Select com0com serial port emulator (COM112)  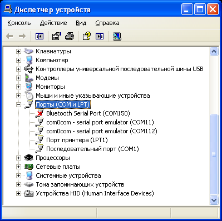click(x=102, y=131)
